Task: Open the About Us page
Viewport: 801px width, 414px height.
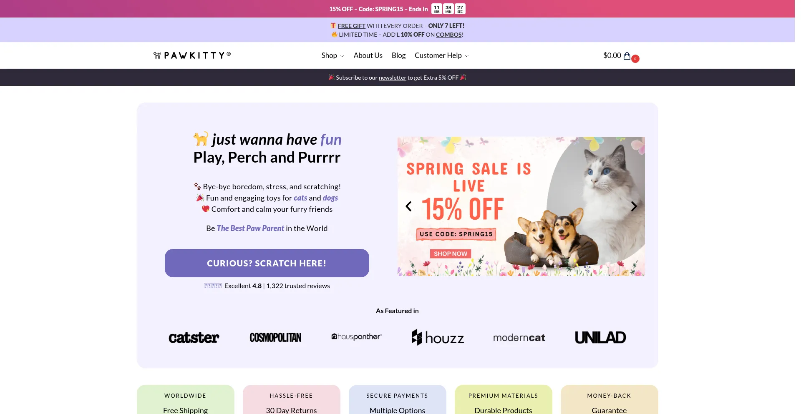Action: tap(368, 55)
